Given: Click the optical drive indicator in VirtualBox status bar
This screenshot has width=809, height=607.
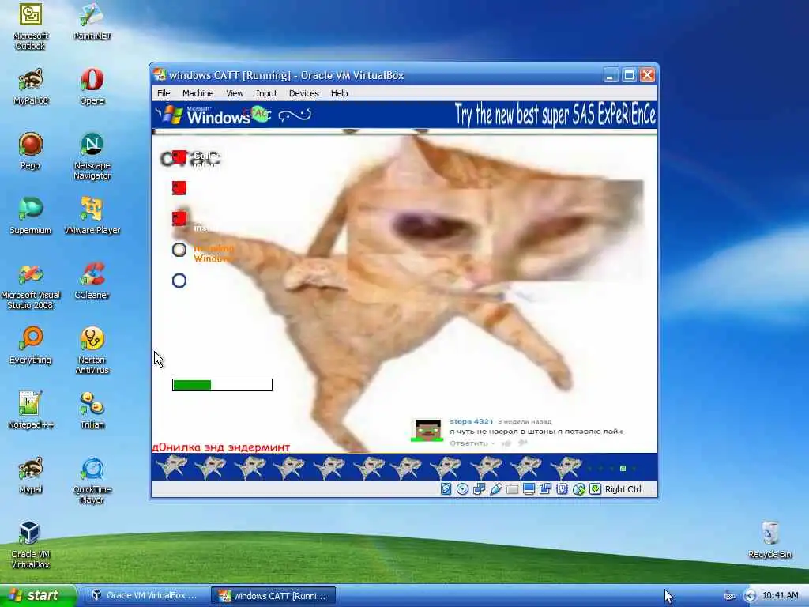Looking at the screenshot, I should [463, 488].
